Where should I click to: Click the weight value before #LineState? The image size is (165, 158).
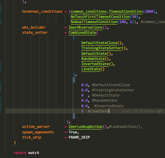click(82, 111)
